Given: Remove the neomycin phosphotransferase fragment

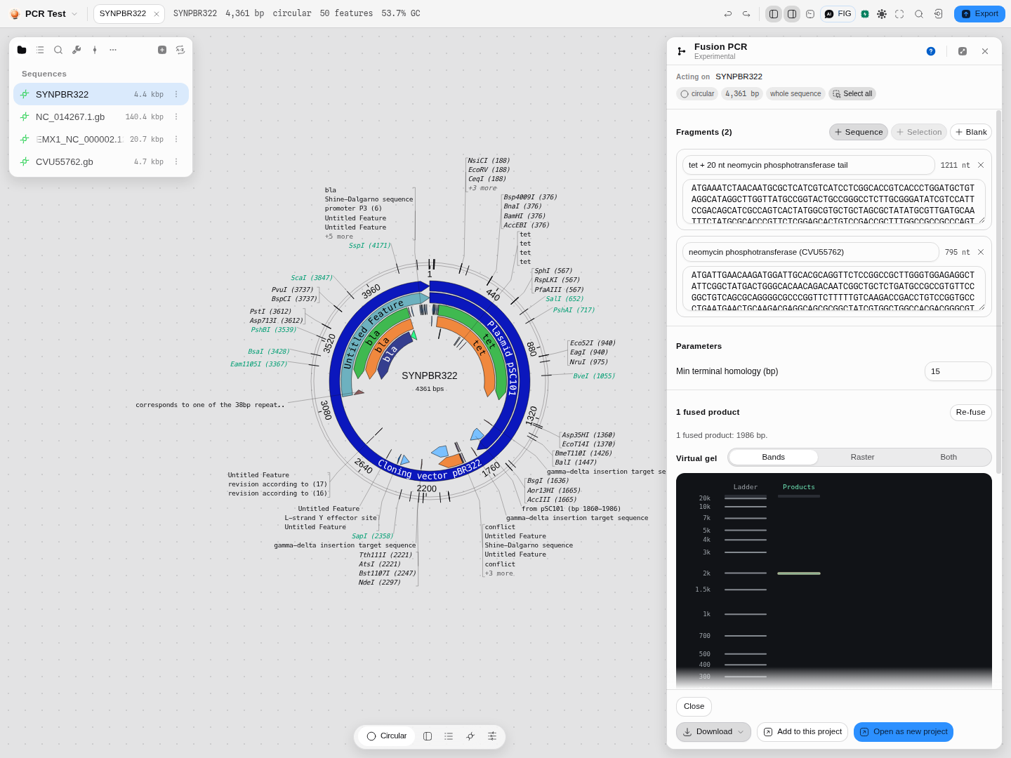Looking at the screenshot, I should coord(981,252).
